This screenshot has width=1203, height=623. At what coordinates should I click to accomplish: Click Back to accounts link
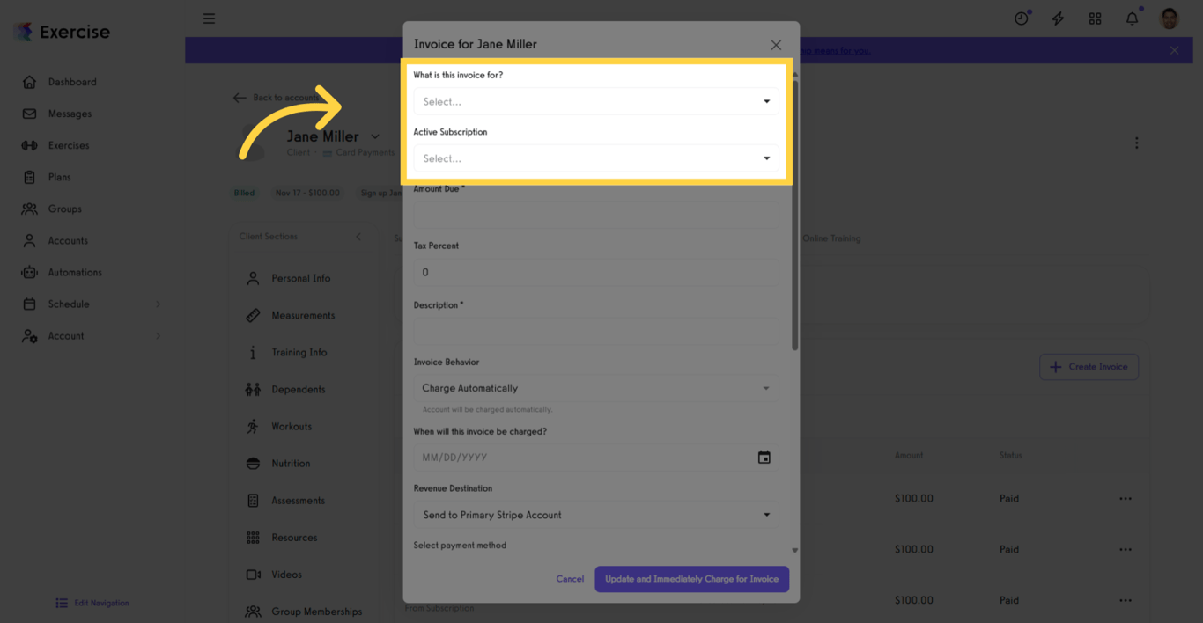(277, 98)
